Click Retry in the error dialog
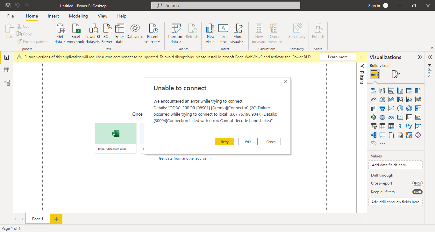435x232 pixels. click(225, 141)
